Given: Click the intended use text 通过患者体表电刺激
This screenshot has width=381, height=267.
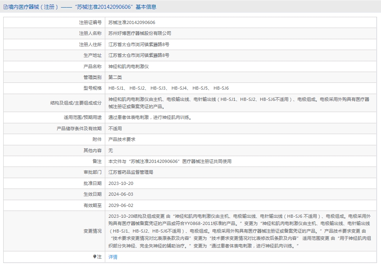Looking at the screenshot, I should tap(150, 118).
